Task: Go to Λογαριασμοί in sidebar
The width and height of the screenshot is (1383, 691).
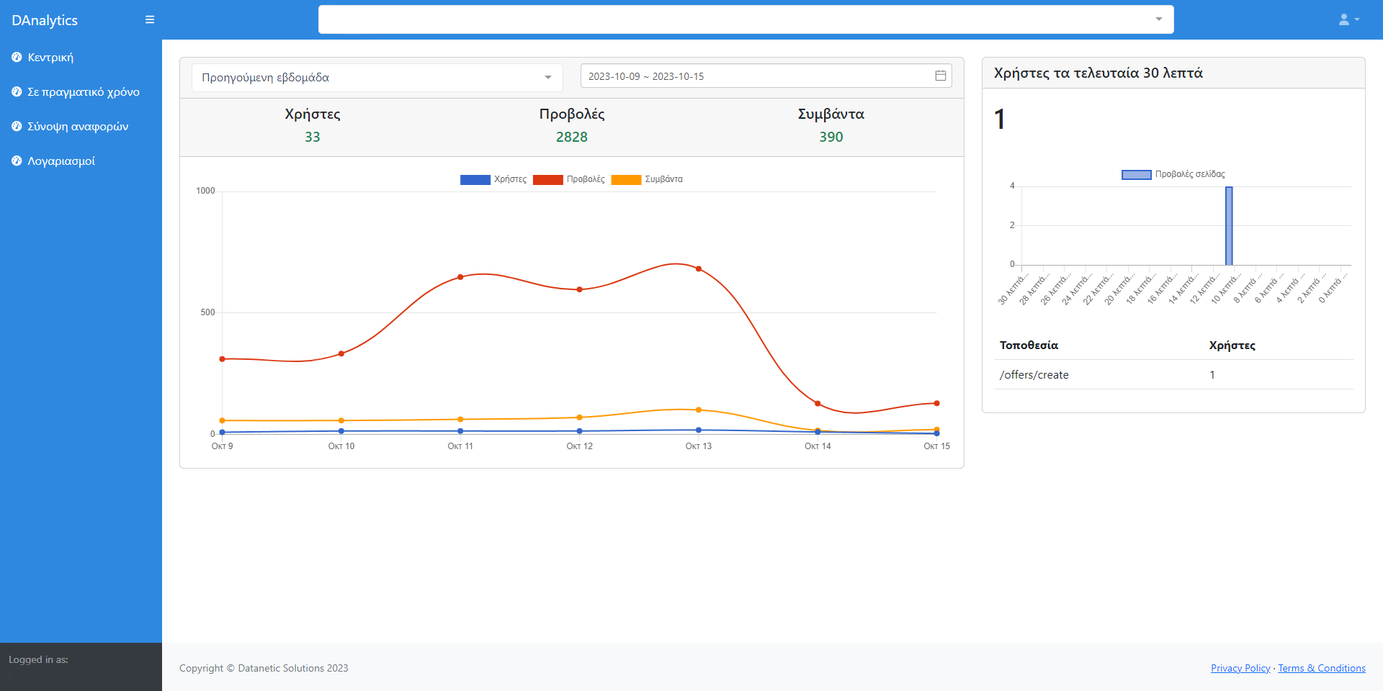Action: (61, 161)
